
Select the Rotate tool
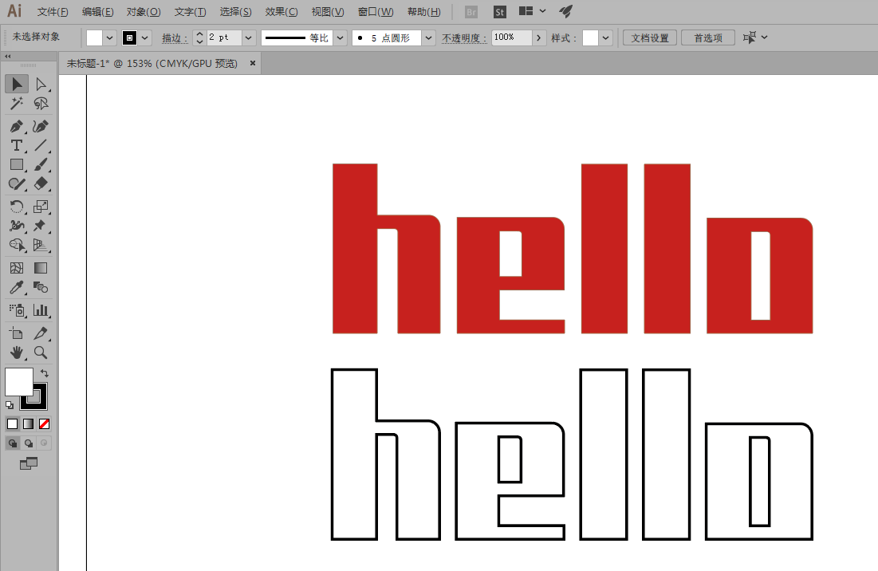tap(17, 207)
